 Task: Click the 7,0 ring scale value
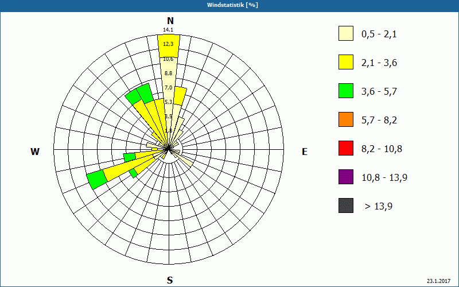tap(168, 88)
